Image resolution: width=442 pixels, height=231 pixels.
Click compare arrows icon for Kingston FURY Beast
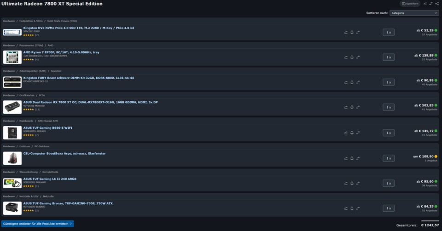click(x=358, y=82)
